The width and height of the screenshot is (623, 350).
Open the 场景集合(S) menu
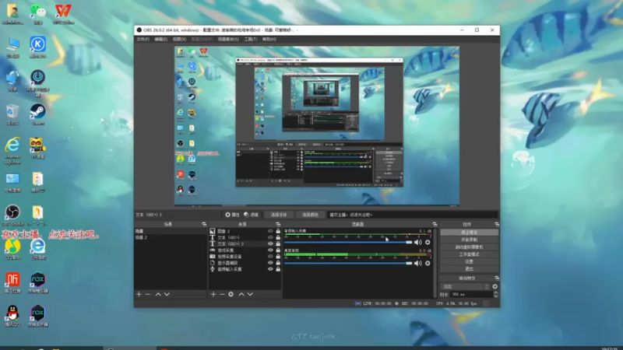[228, 40]
